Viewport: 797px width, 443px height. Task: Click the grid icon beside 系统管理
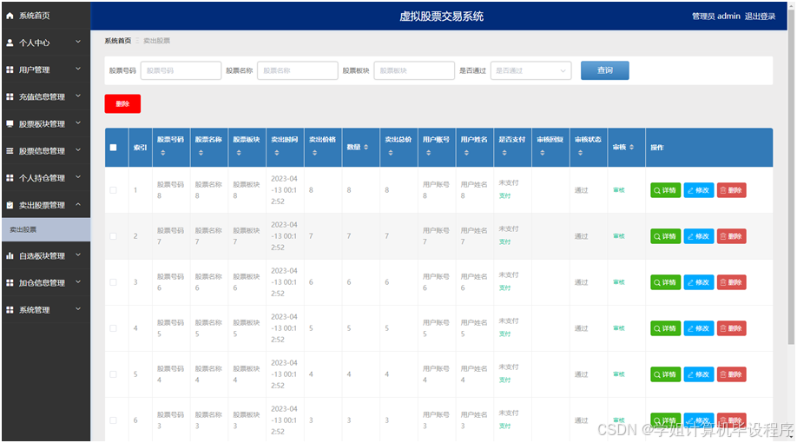click(x=10, y=310)
